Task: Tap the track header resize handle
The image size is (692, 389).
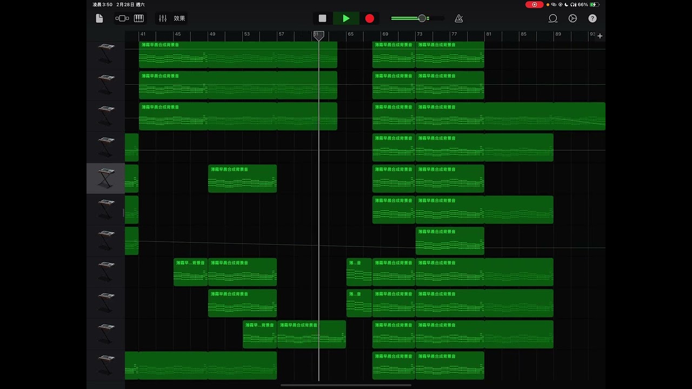Action: 123,213
